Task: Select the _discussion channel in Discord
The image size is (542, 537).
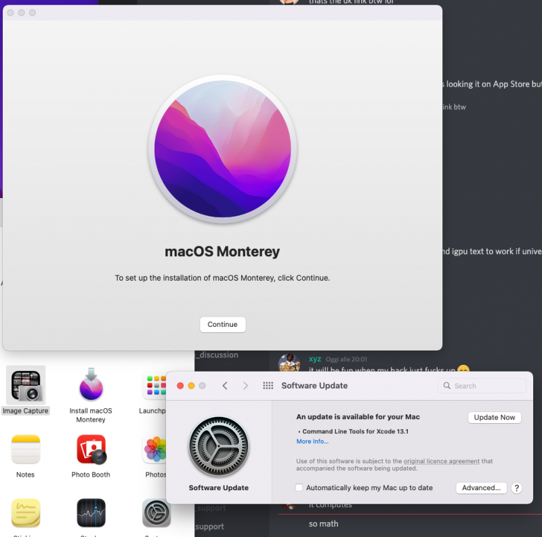Action: pos(217,355)
